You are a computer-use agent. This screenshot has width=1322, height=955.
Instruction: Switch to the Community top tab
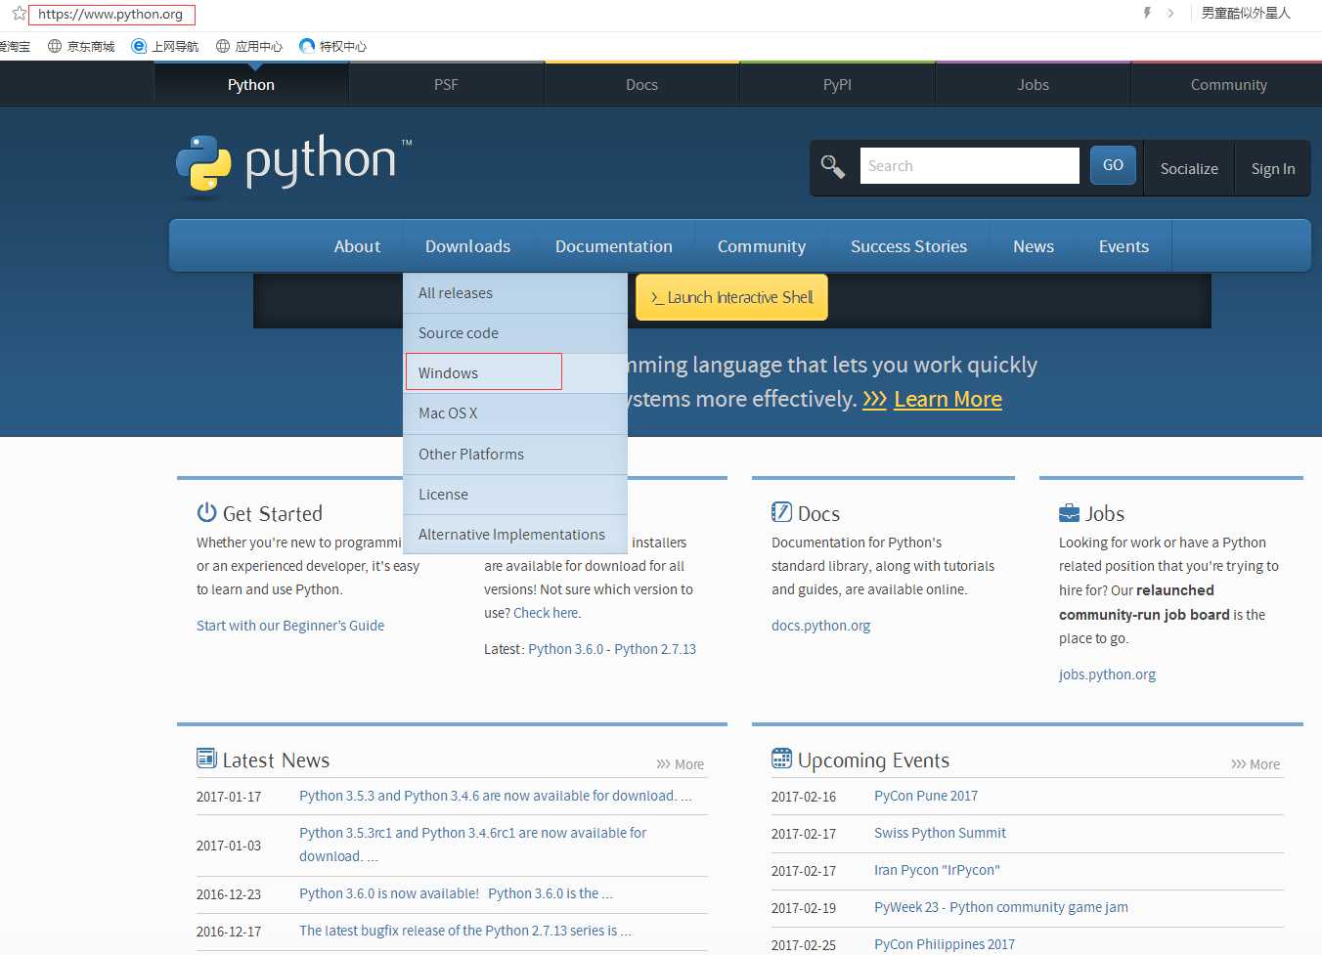(x=1228, y=85)
